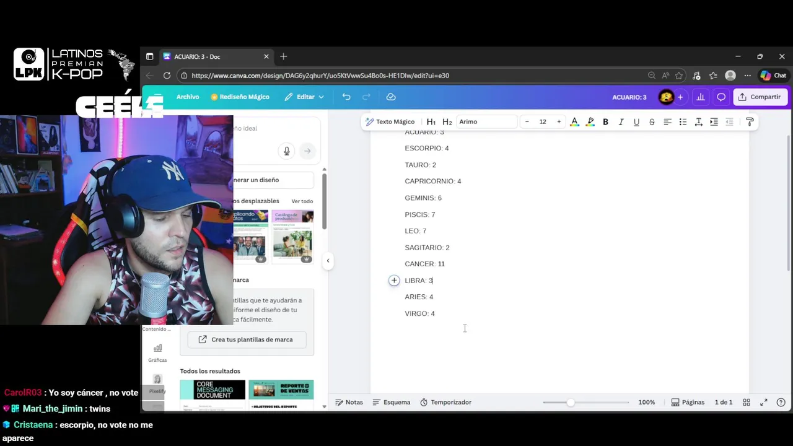Apply Heading 1 style

click(x=431, y=121)
